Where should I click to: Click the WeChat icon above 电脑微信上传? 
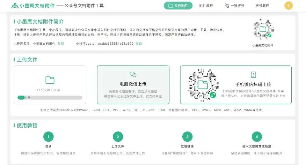[133, 74]
